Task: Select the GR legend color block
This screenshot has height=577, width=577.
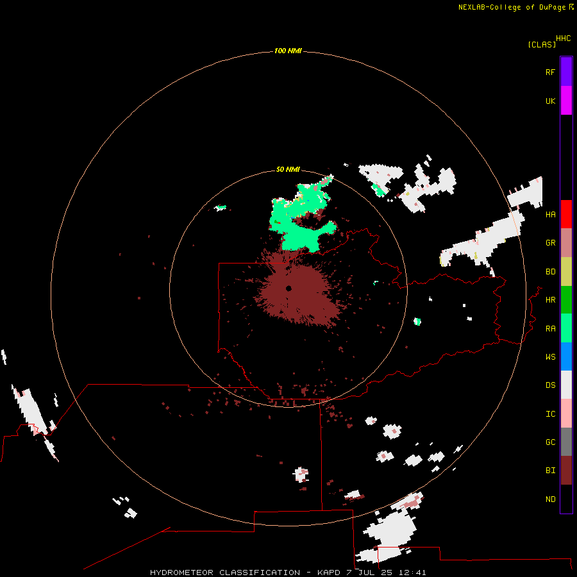Action: (x=566, y=243)
